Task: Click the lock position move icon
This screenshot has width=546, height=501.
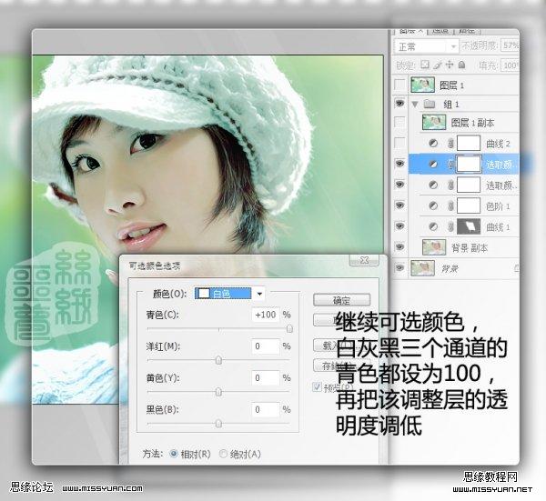Action: pyautogui.click(x=451, y=65)
